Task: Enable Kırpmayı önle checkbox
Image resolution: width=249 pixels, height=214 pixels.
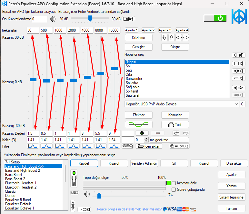Action: click(x=174, y=183)
